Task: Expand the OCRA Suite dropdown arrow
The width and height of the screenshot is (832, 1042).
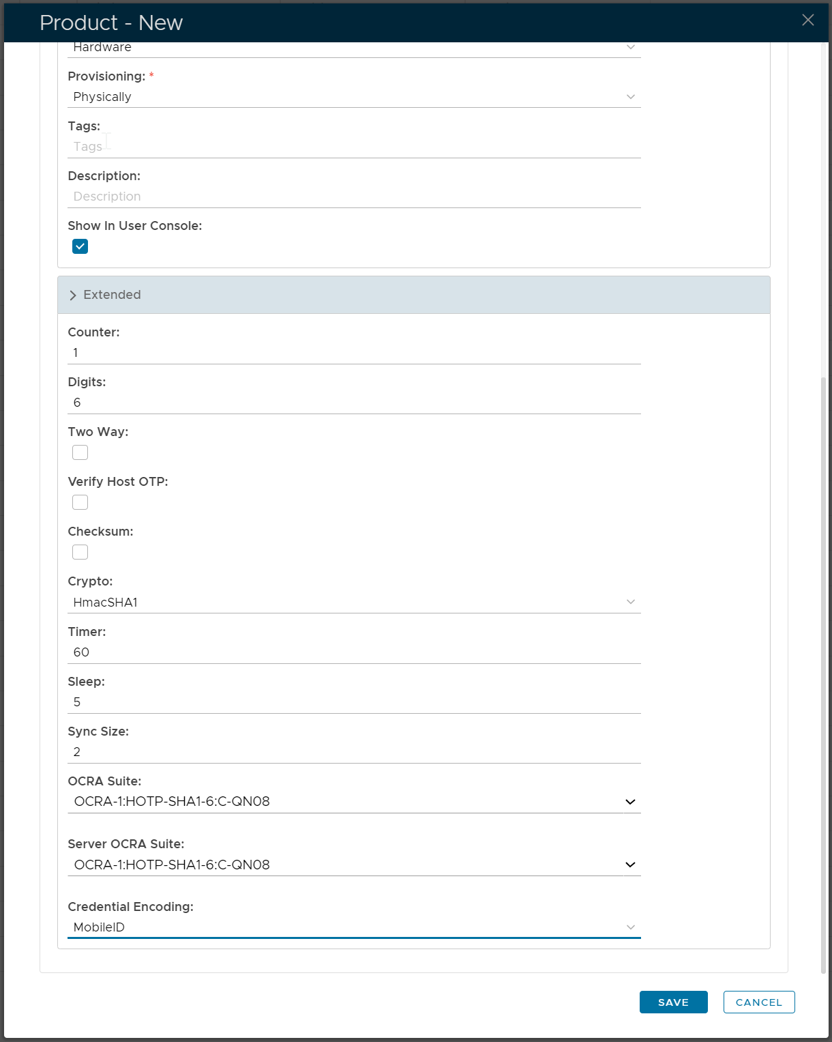Action: click(x=630, y=802)
